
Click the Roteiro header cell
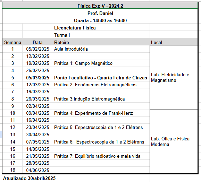101,42
